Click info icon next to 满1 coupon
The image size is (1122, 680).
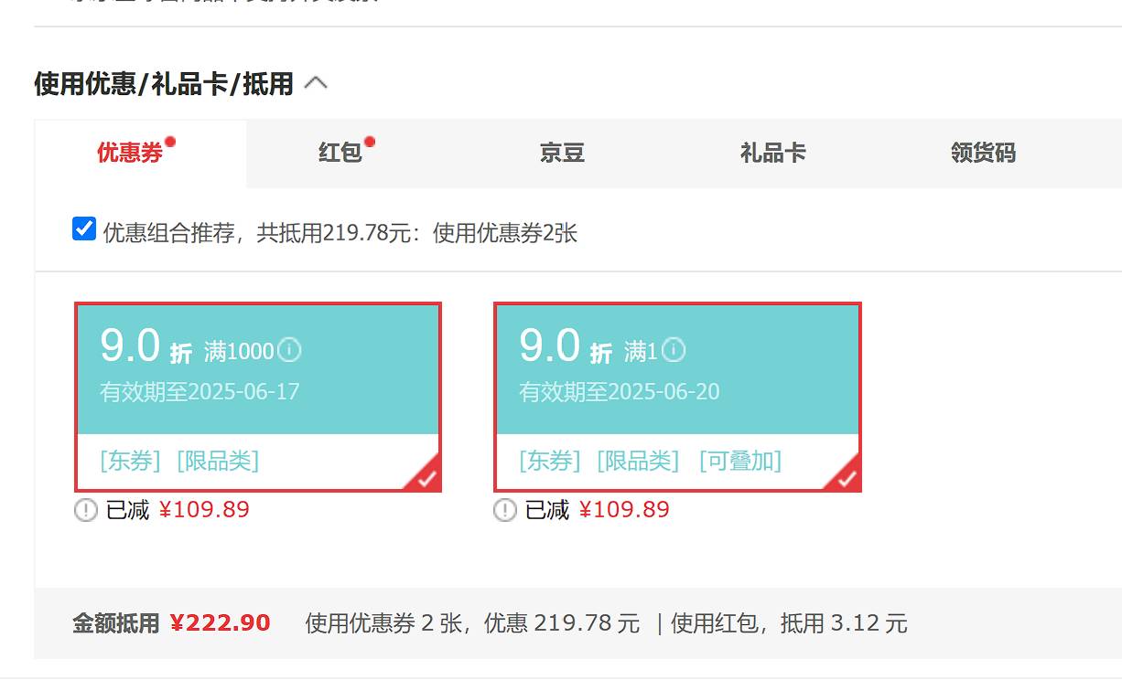674,350
